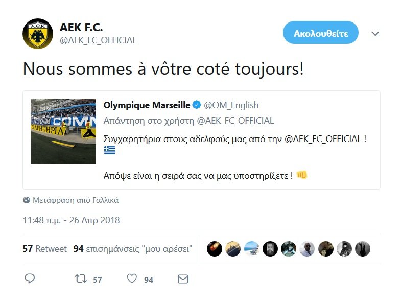Click Olympique Marseille verified badge
This screenshot has height=301, width=402.
197,105
